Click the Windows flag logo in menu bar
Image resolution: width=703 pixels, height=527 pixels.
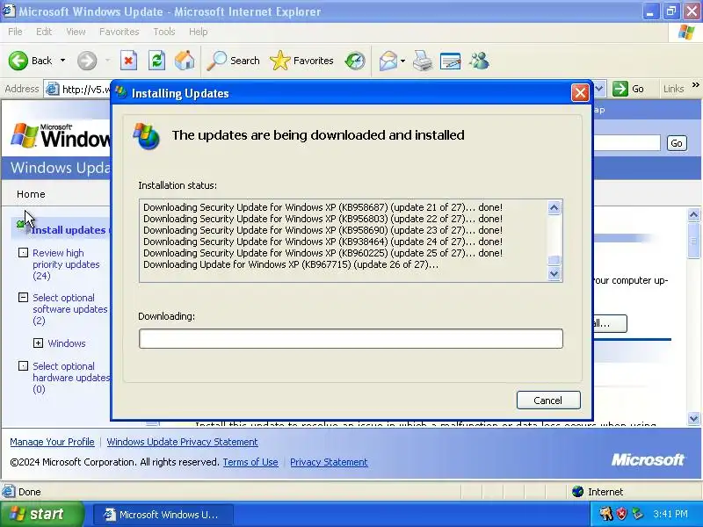pos(686,32)
